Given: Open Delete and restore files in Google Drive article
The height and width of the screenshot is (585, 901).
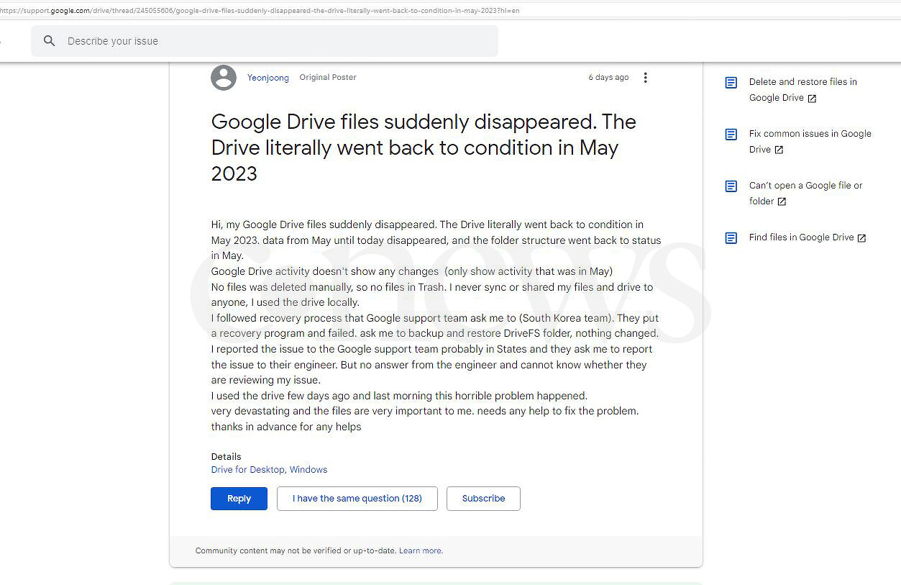Looking at the screenshot, I should (802, 82).
